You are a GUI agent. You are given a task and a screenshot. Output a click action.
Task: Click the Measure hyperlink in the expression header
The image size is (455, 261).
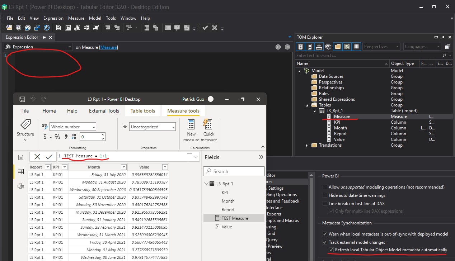108,47
